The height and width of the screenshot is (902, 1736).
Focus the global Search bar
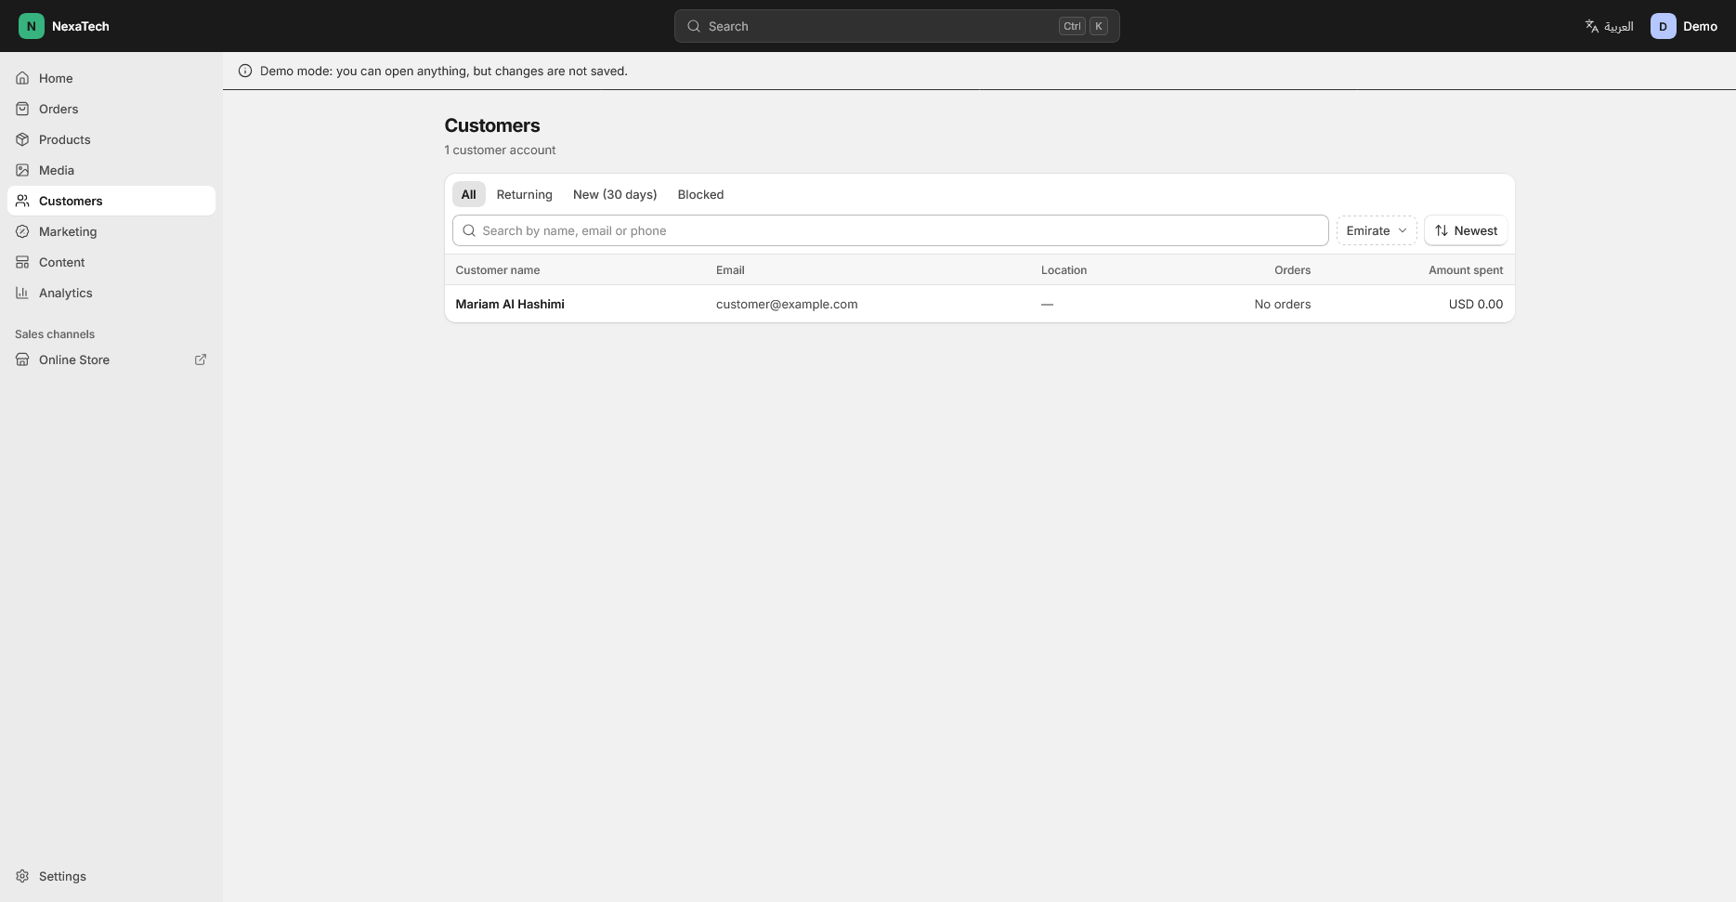(x=896, y=26)
